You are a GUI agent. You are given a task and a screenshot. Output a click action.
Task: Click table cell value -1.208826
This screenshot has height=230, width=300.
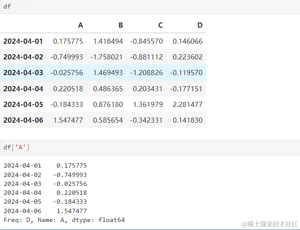pyautogui.click(x=146, y=73)
